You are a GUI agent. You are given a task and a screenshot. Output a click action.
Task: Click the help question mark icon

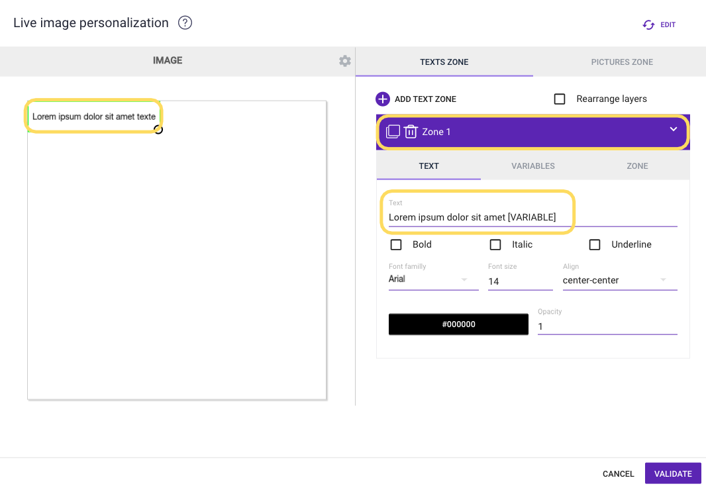[x=185, y=23]
